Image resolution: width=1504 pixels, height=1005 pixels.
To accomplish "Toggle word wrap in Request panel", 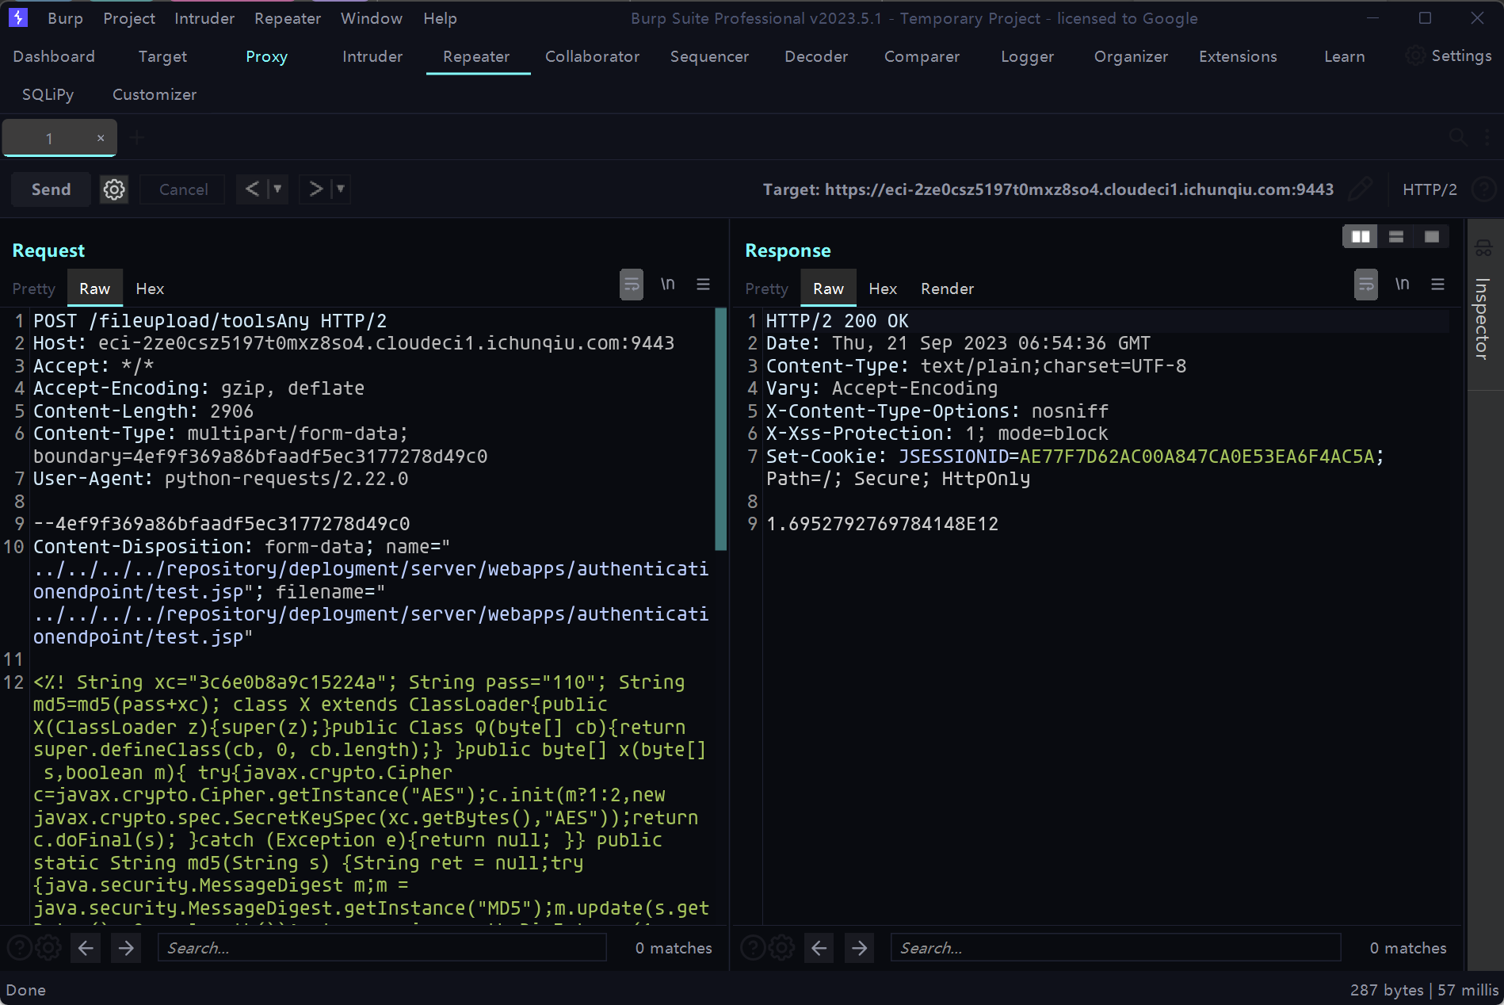I will [632, 285].
